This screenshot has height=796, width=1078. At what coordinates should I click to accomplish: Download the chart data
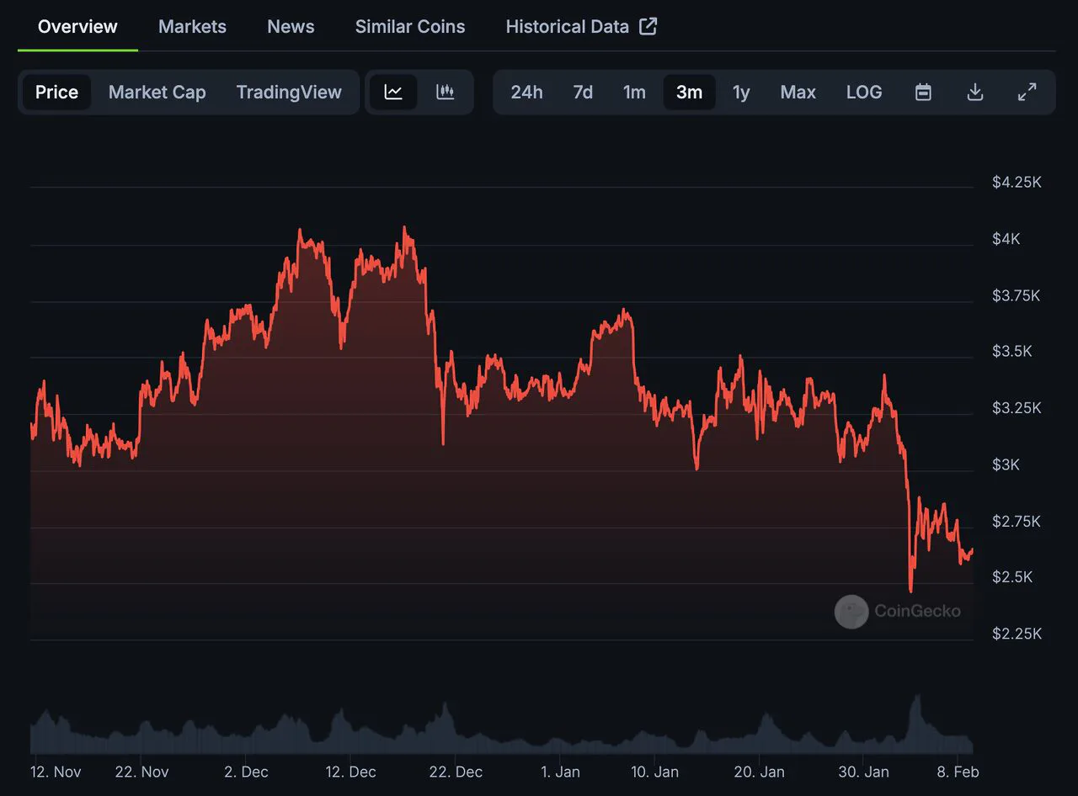(975, 93)
